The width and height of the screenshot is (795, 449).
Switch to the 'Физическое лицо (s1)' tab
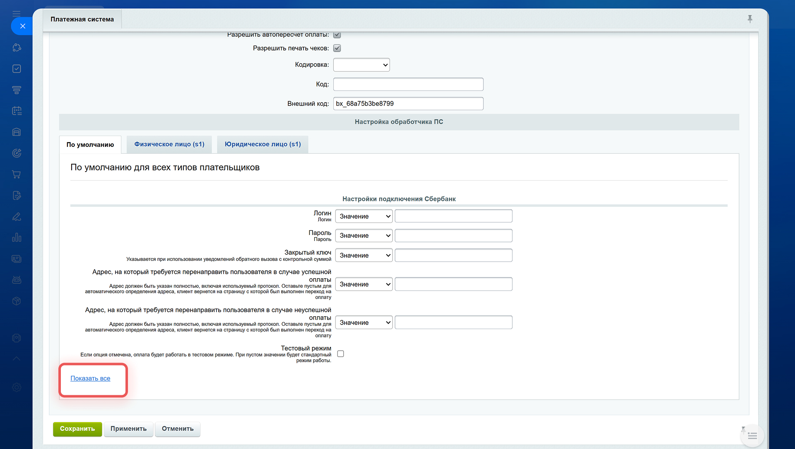coord(169,144)
